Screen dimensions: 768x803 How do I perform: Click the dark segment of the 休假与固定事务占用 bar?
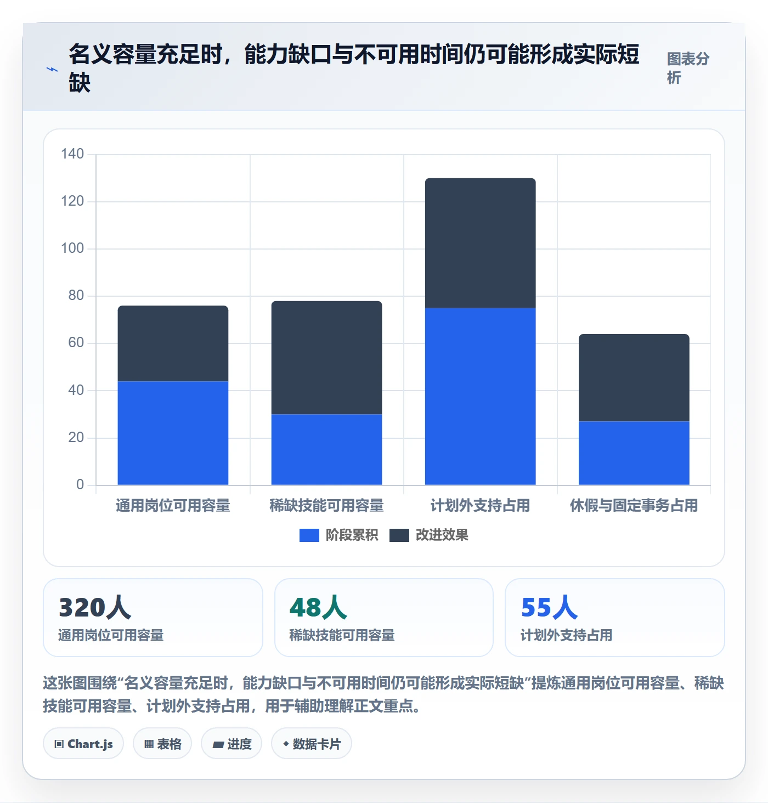(x=634, y=378)
